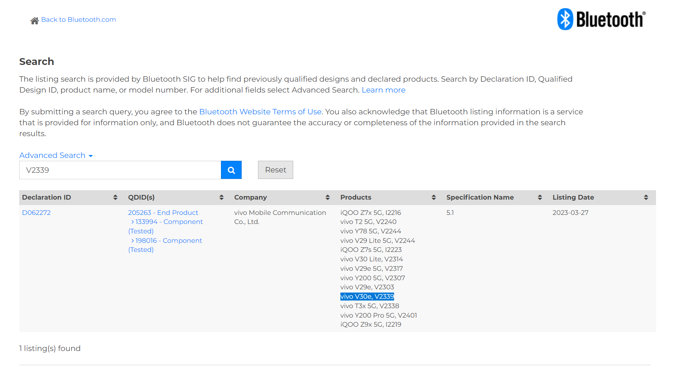Select the vivo T3x 5G, V2338 product

click(370, 306)
